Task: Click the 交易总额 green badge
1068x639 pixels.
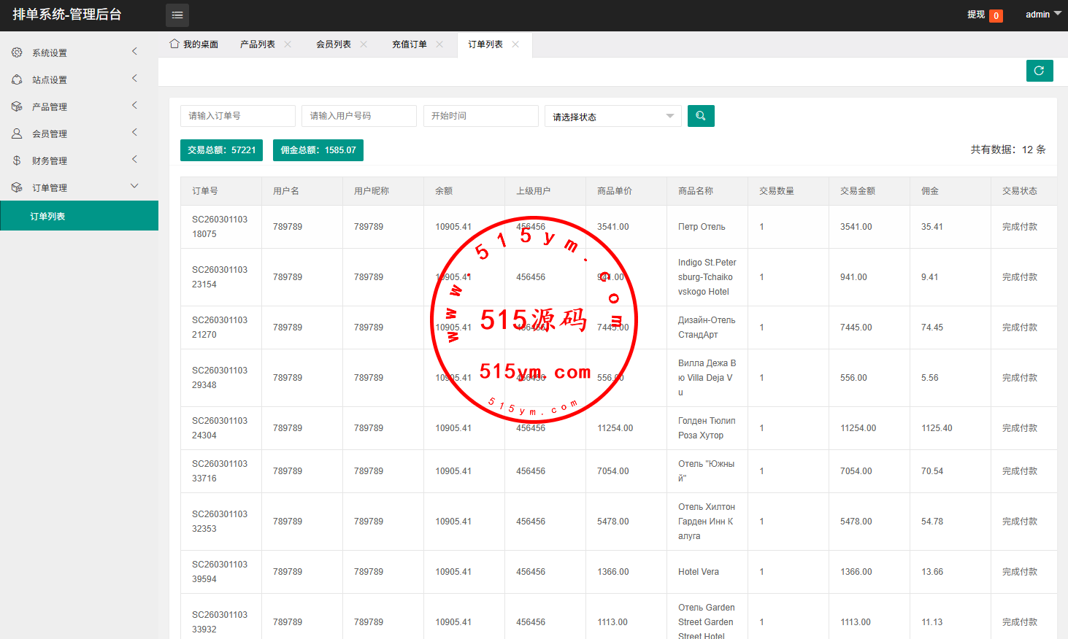Action: 221,150
